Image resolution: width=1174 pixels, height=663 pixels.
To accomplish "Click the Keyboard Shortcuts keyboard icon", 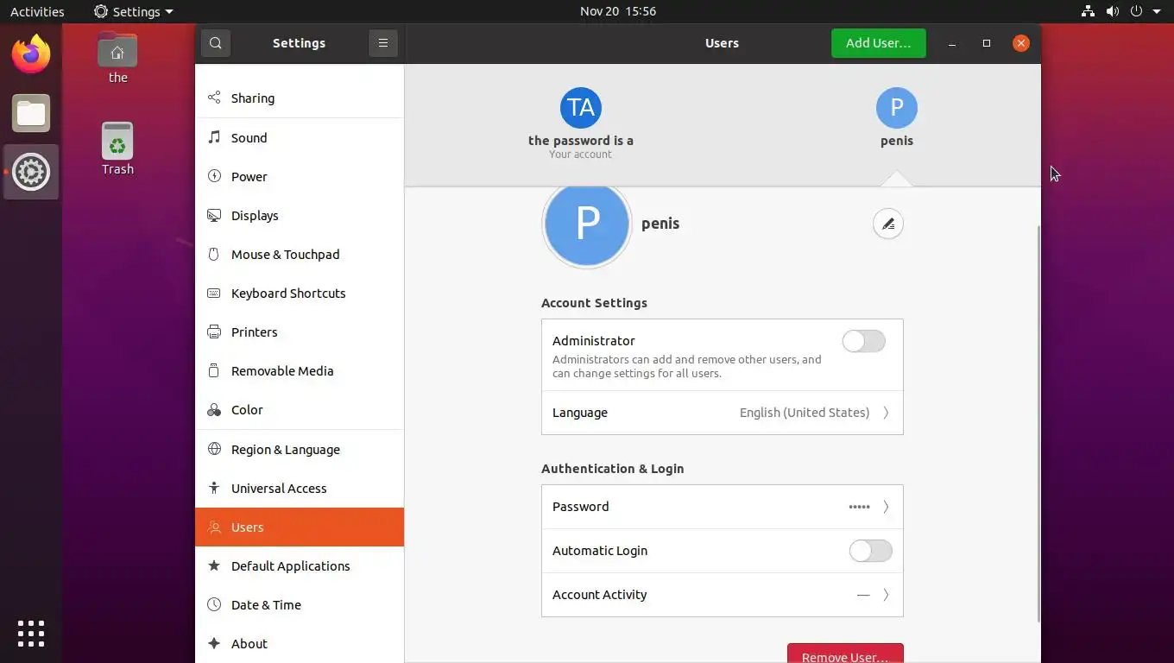I will tap(214, 293).
